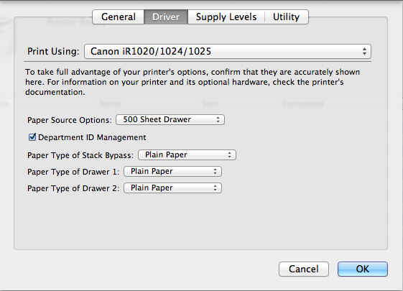The image size is (403, 291).
Task: Click the 'Paper Type of Stack Bypass:' label
Action: [x=80, y=155]
